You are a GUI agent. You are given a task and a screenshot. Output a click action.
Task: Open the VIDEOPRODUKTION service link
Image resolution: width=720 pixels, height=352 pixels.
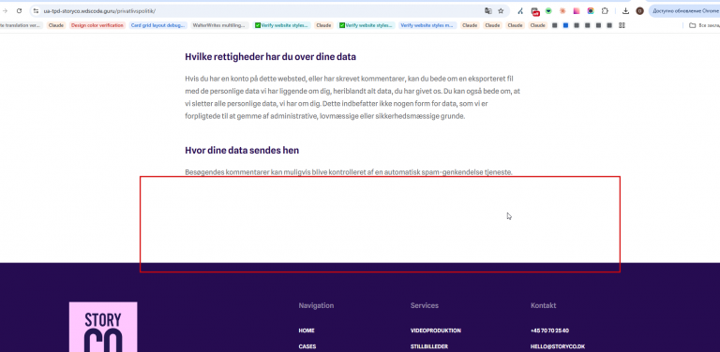click(436, 330)
